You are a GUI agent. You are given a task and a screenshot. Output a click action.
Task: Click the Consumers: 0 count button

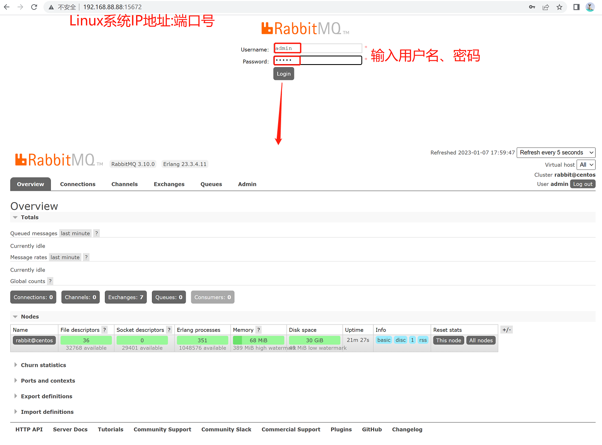pos(213,297)
